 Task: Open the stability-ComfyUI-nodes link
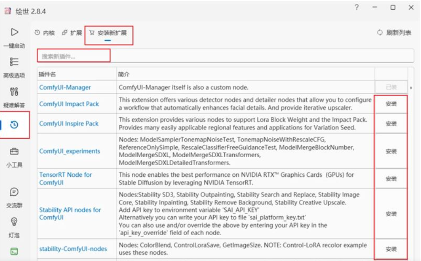pos(73,249)
